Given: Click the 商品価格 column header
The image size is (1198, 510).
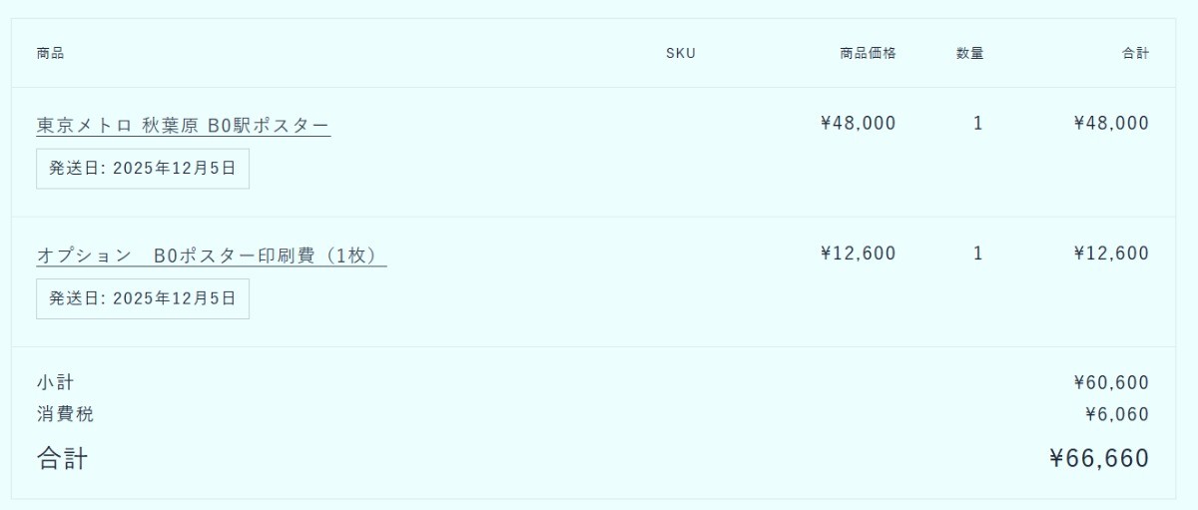Looking at the screenshot, I should click(868, 53).
